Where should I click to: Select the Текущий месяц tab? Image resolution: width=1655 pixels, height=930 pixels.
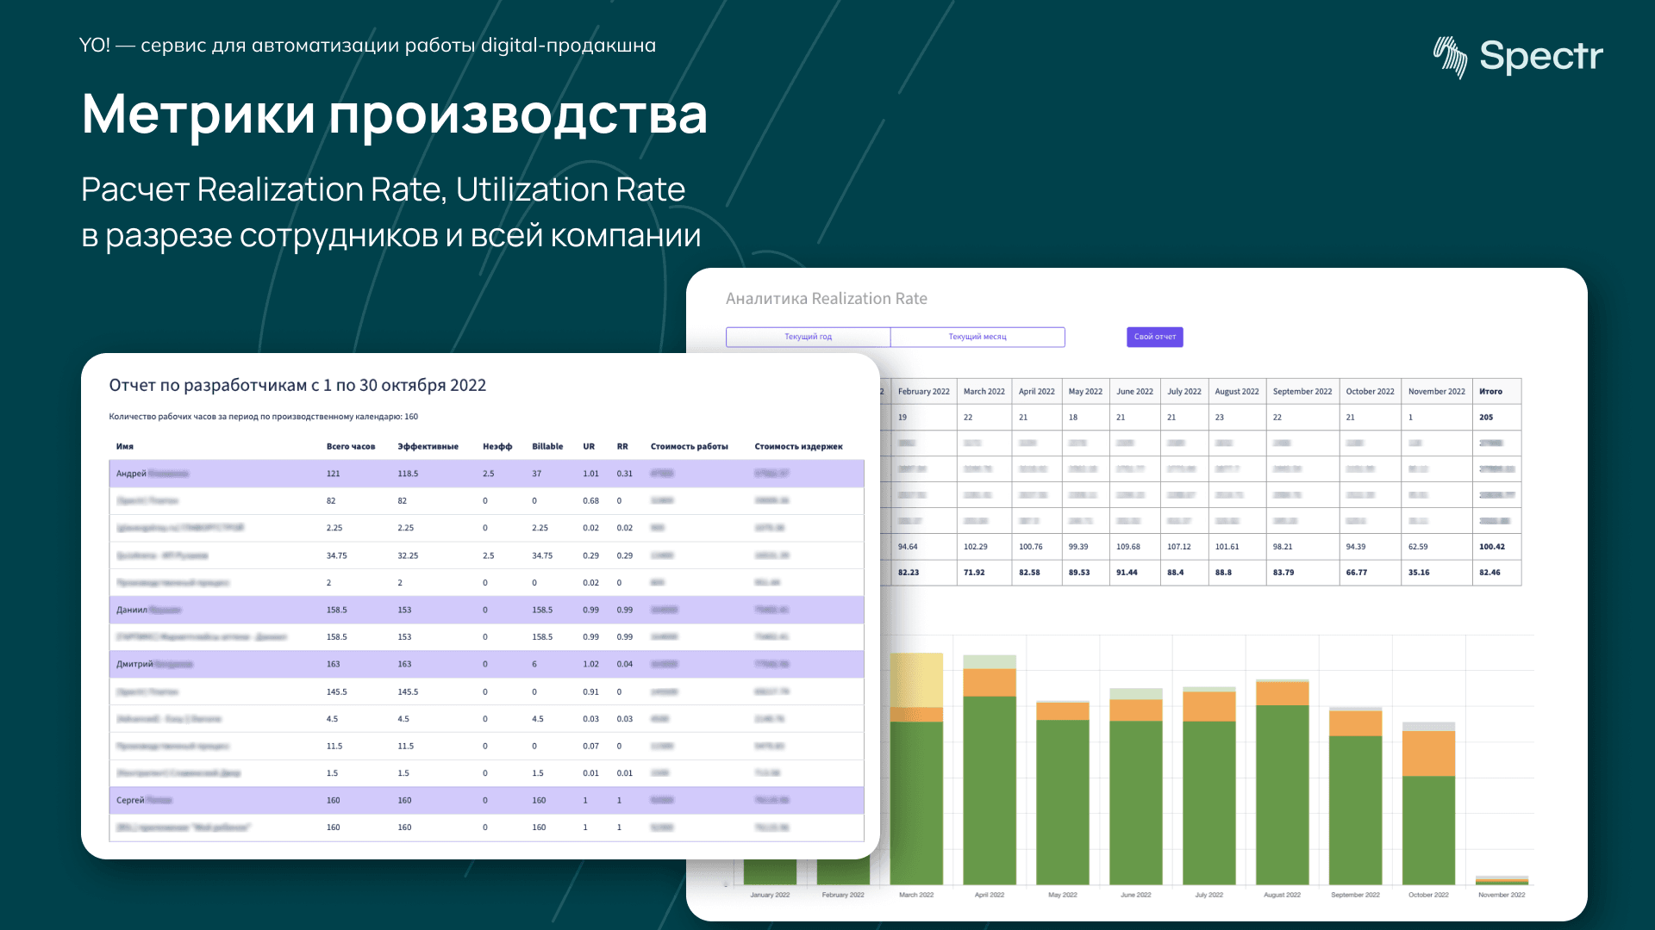click(977, 337)
